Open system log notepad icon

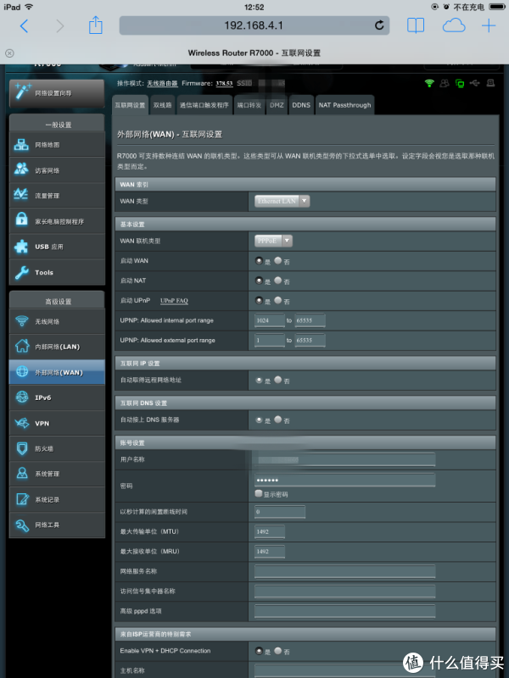[x=22, y=499]
